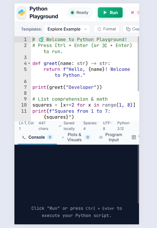
Task: Click the 'Ln 1, Col 1' status entry
Action: [26, 126]
